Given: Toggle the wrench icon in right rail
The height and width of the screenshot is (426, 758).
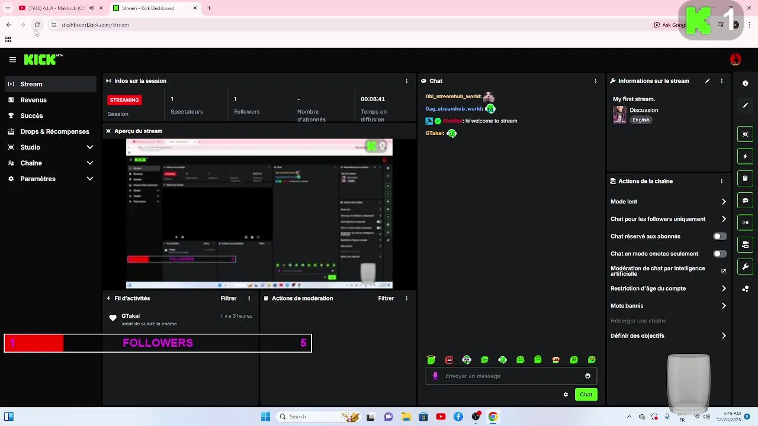Looking at the screenshot, I should point(746,266).
